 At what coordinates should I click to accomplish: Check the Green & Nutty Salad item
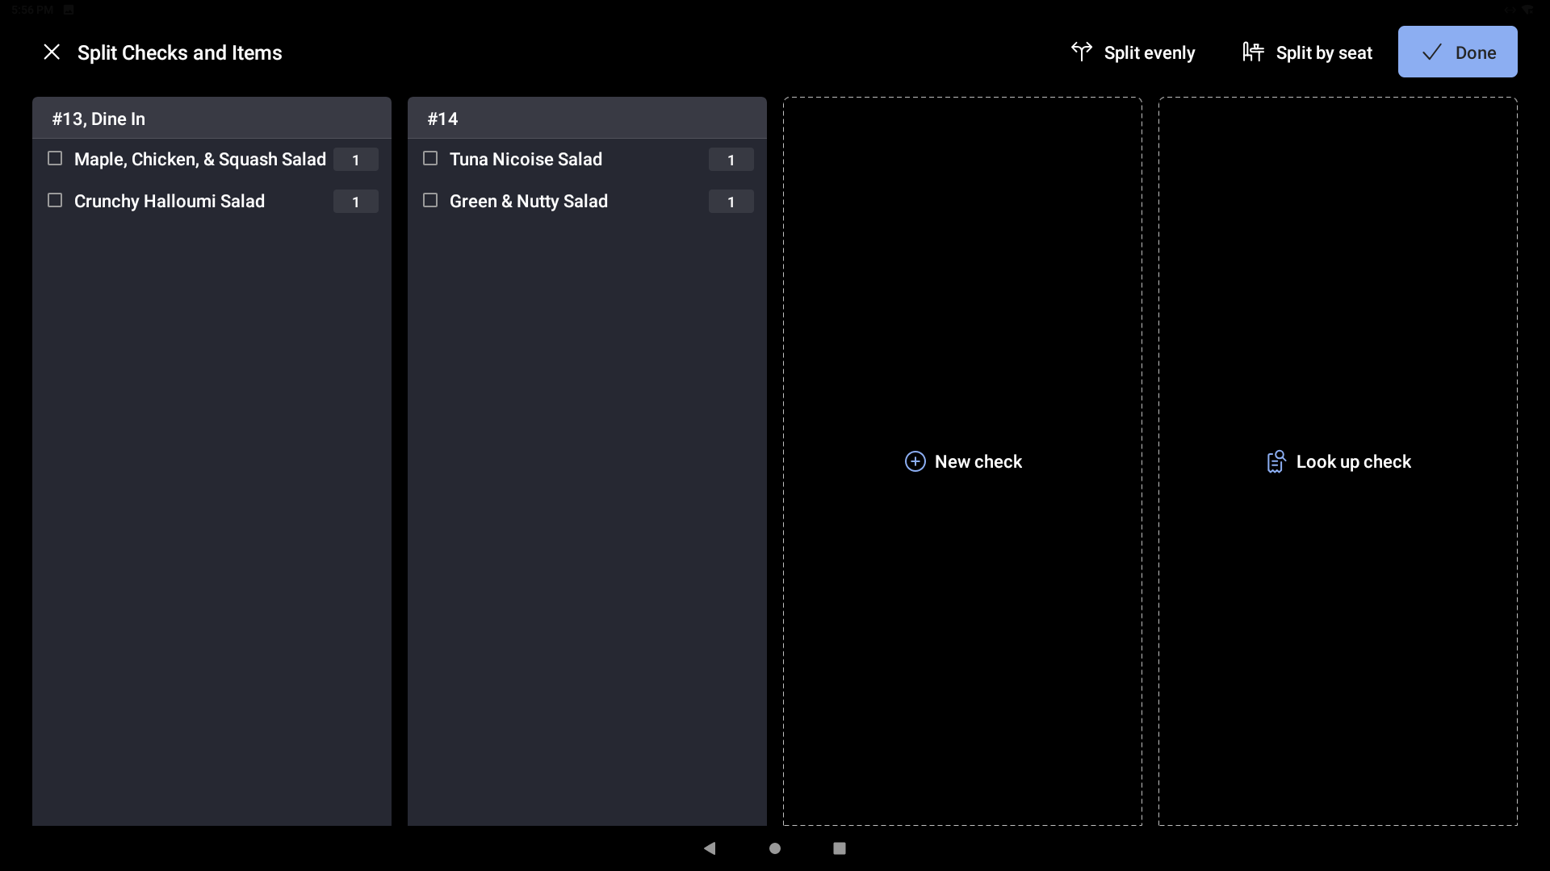click(429, 201)
